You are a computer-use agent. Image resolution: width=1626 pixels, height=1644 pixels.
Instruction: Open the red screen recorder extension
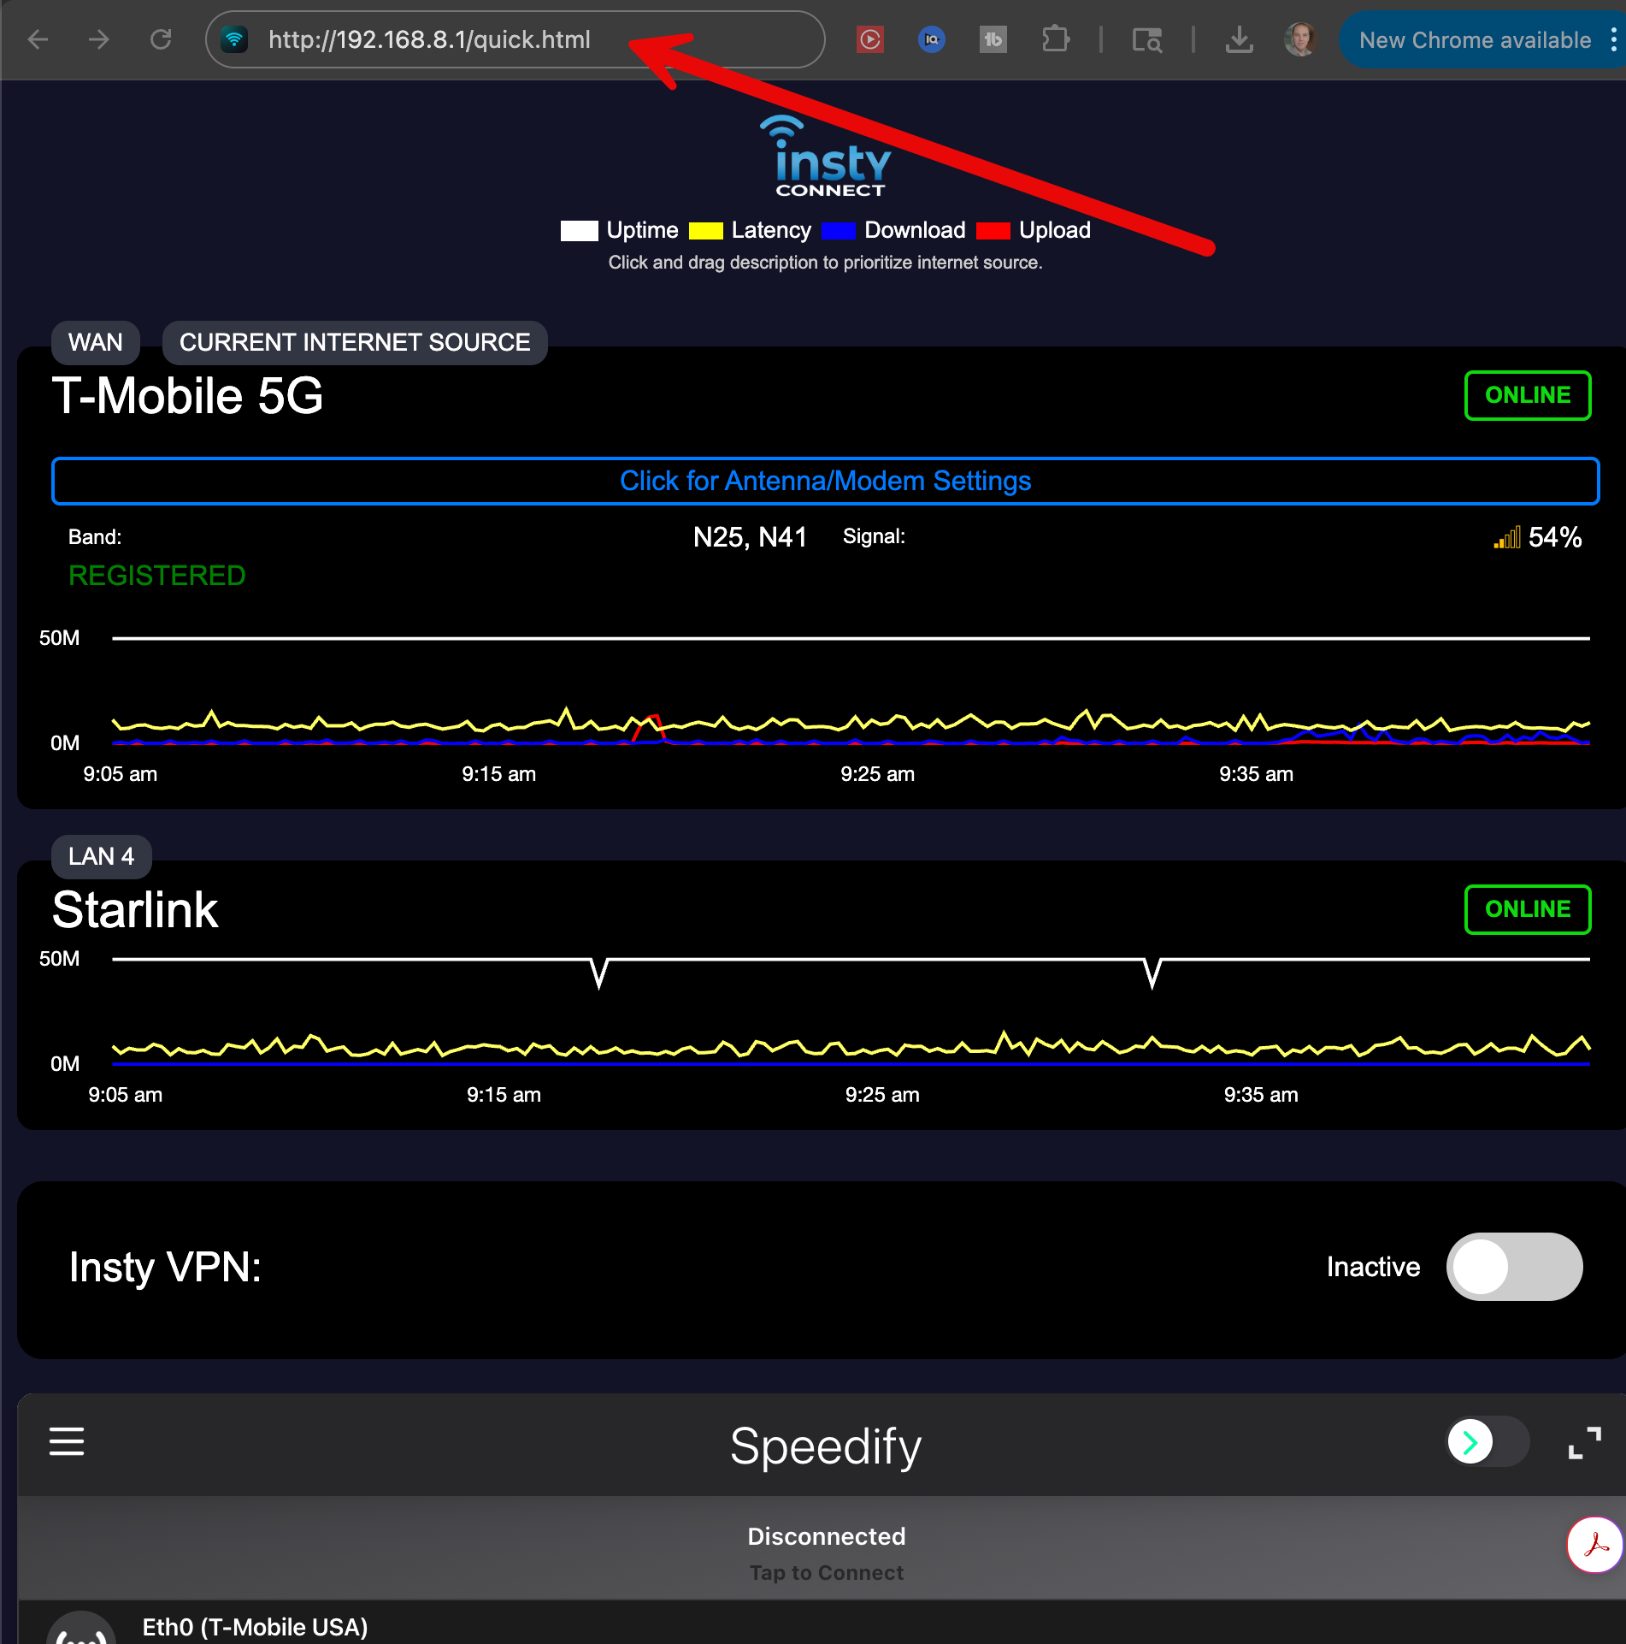point(870,39)
